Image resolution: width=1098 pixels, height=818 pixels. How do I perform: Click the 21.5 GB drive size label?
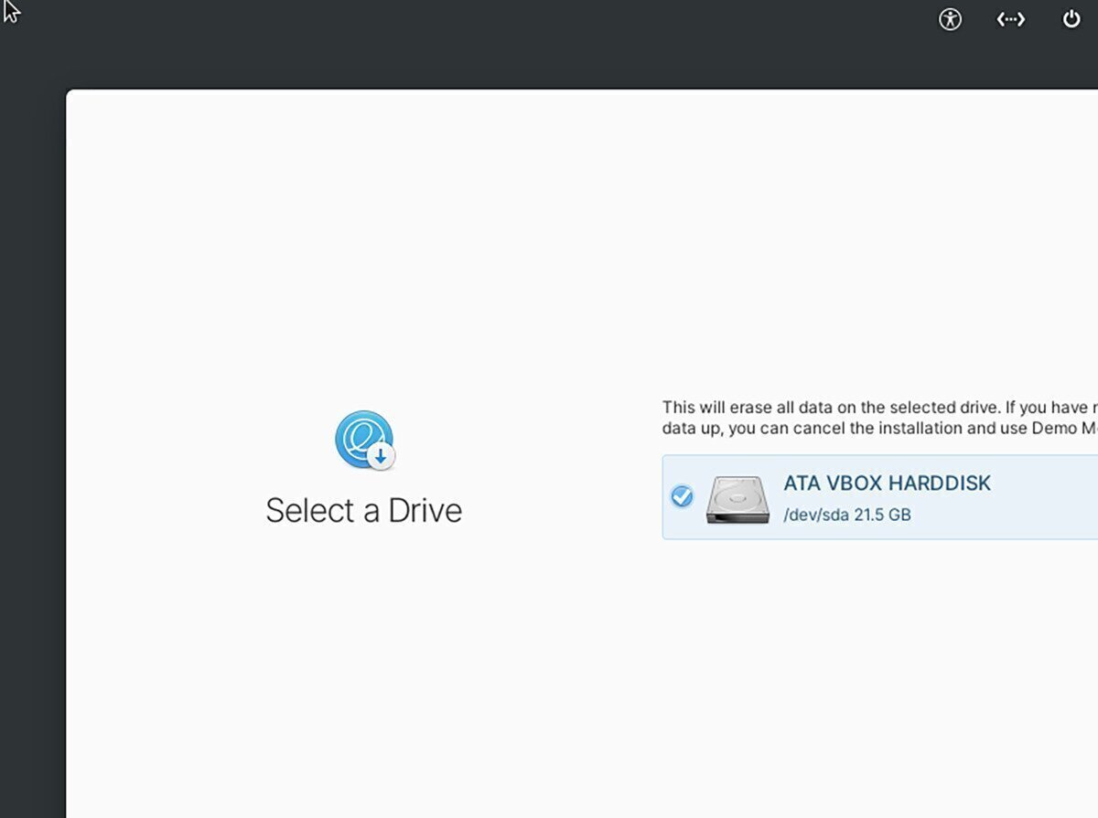click(883, 515)
